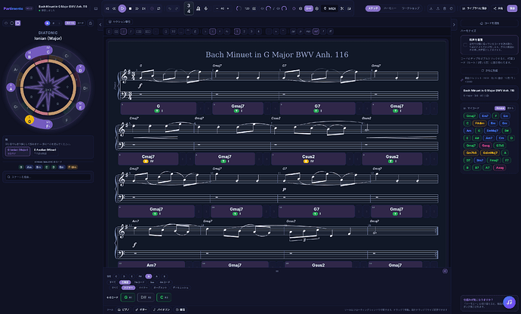521x314 pixels.
Task: Start playback with the purple play button
Action: (x=122, y=8)
